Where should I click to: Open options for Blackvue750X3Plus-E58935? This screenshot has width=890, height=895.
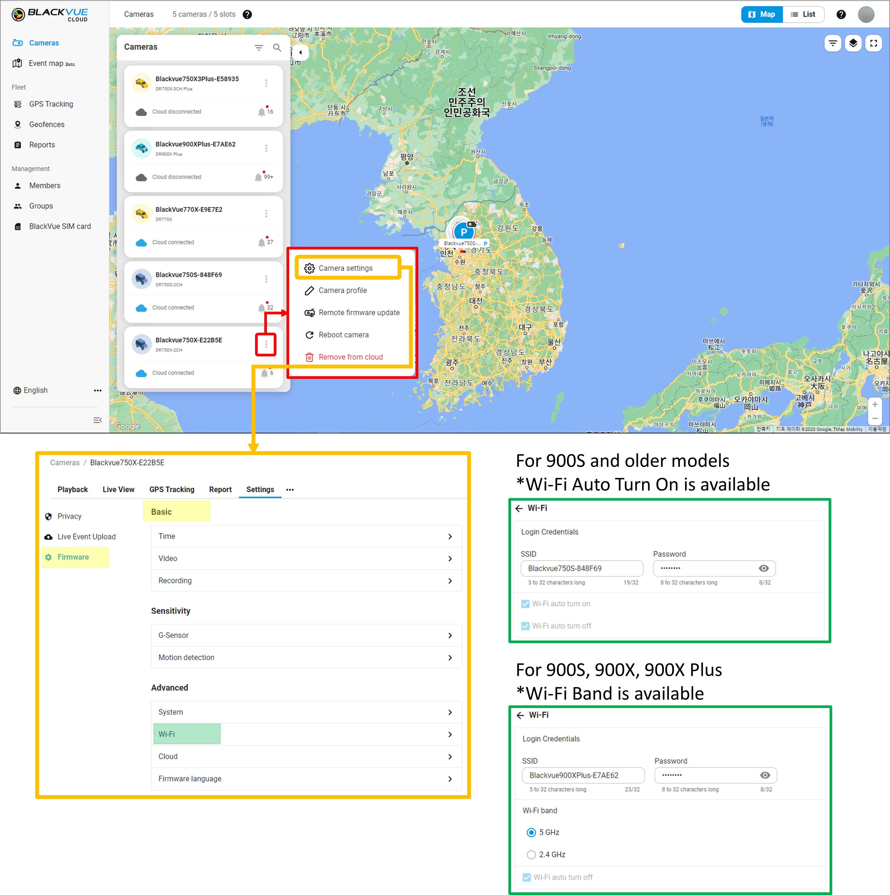266,83
